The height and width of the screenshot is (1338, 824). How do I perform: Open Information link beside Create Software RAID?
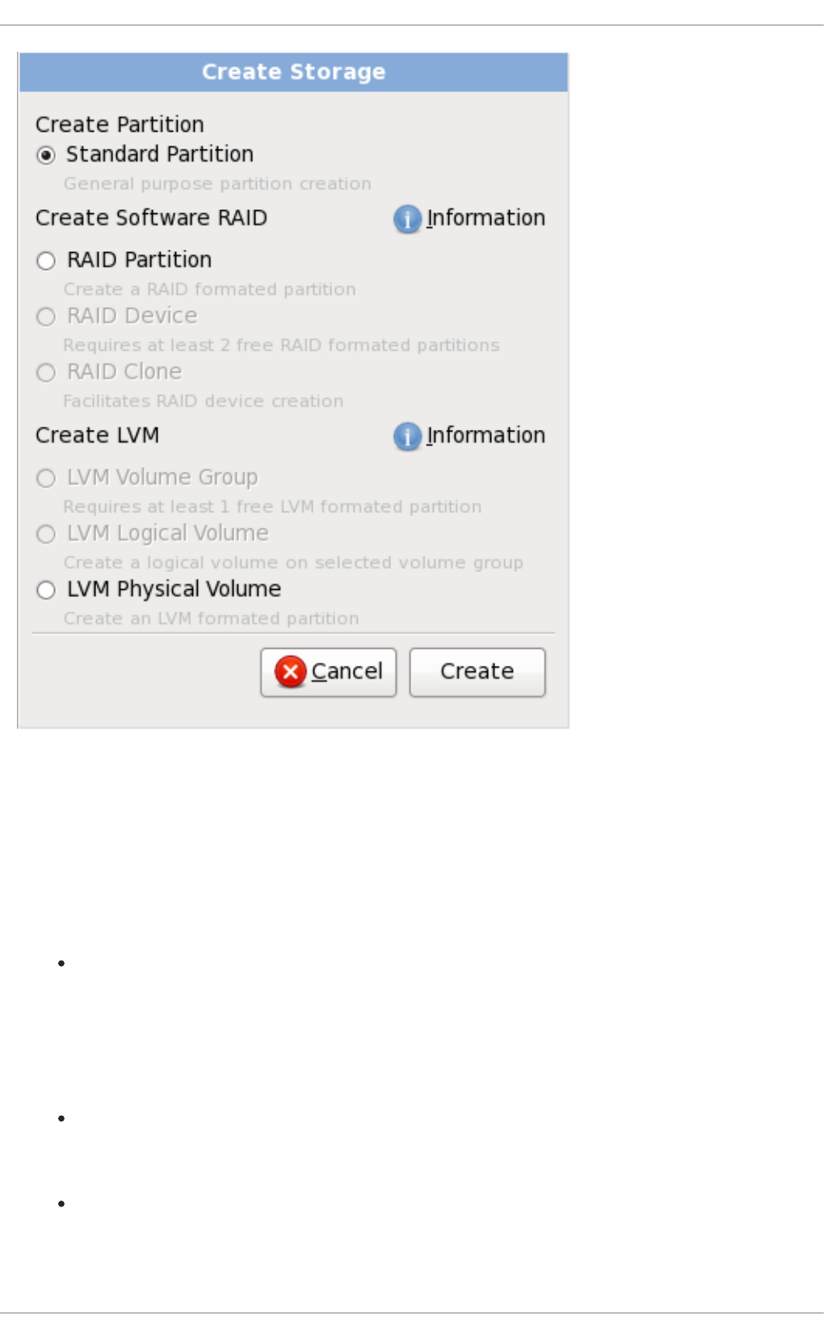pos(486,218)
